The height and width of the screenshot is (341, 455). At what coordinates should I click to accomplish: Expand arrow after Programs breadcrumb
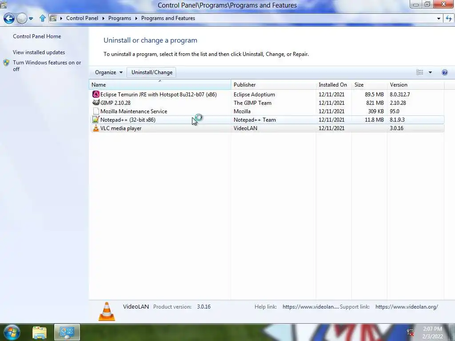click(x=136, y=18)
